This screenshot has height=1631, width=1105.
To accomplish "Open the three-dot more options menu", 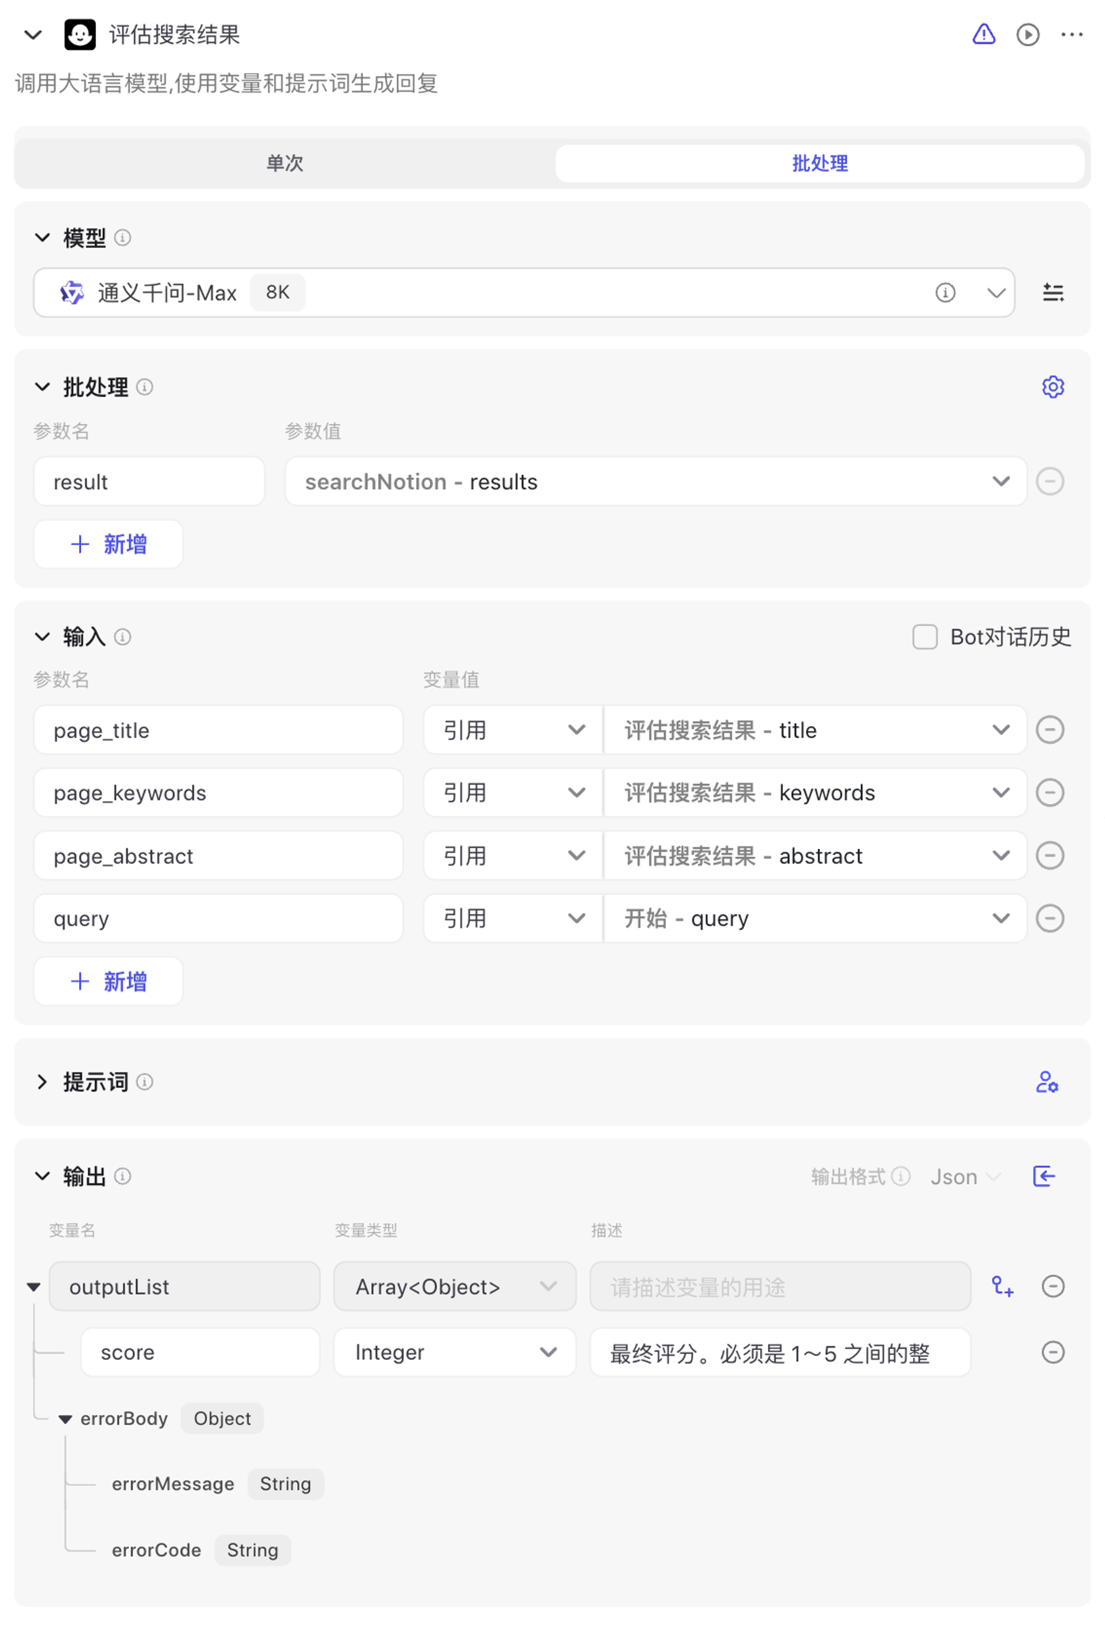I will (x=1071, y=34).
